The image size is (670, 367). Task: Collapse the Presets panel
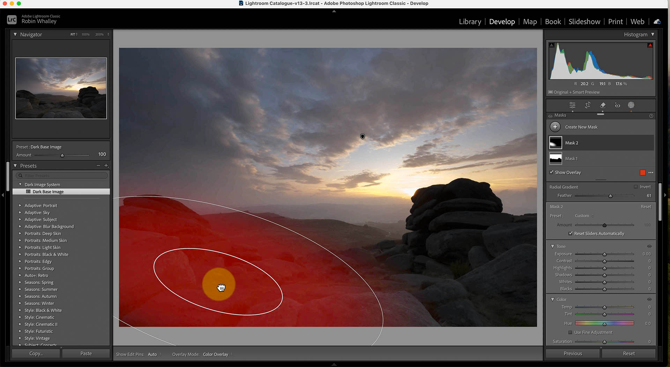(15, 166)
